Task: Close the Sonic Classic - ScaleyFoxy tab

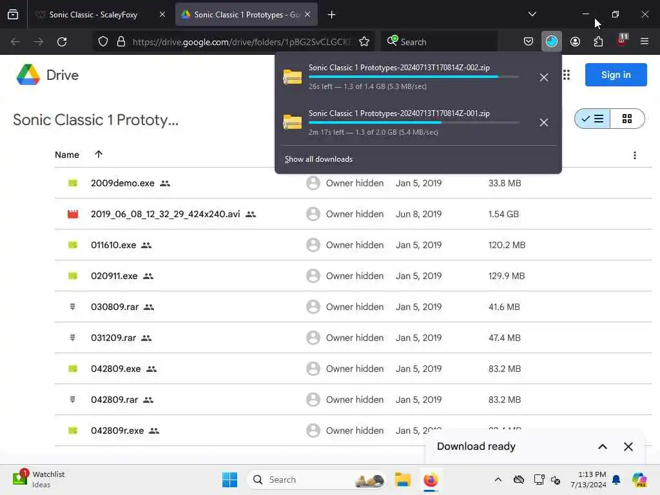Action: (x=162, y=14)
